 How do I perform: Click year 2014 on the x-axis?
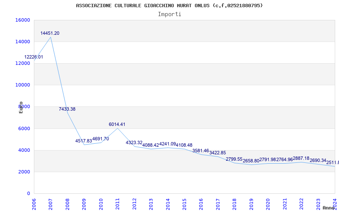(x=168, y=204)
